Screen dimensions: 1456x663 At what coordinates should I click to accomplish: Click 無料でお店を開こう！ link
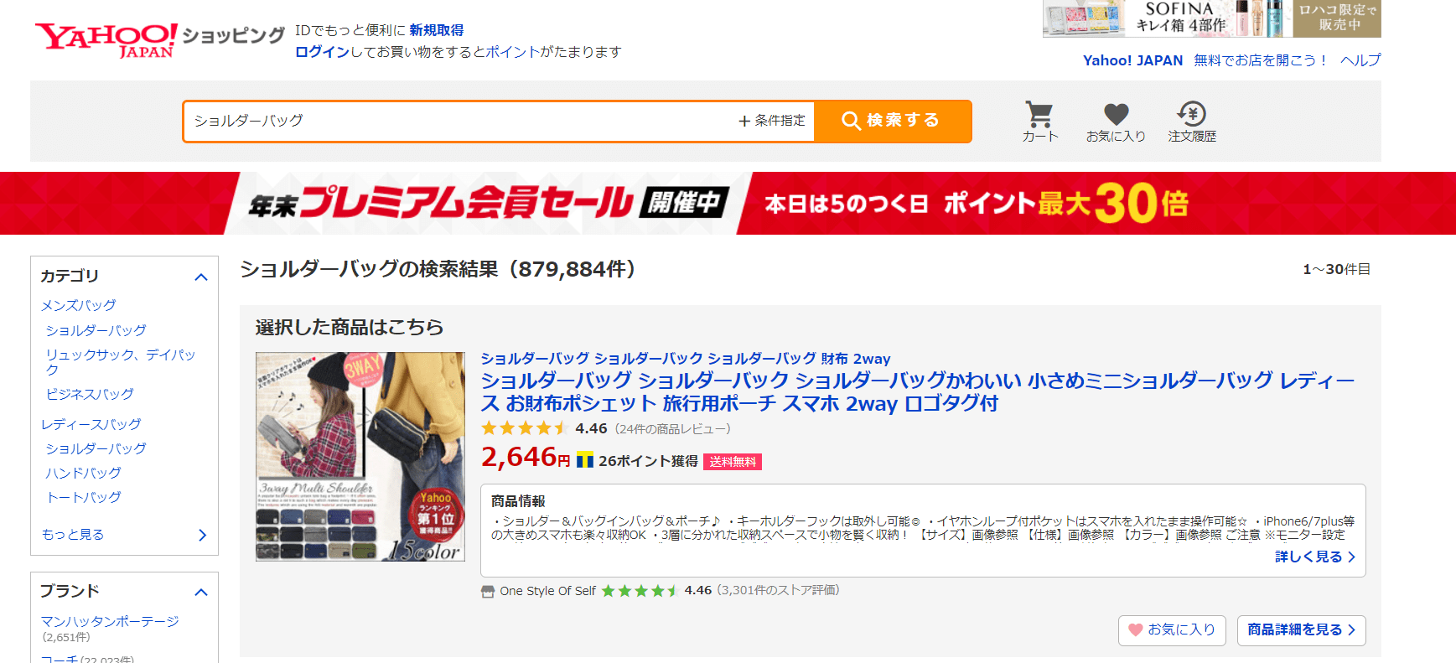(1262, 60)
